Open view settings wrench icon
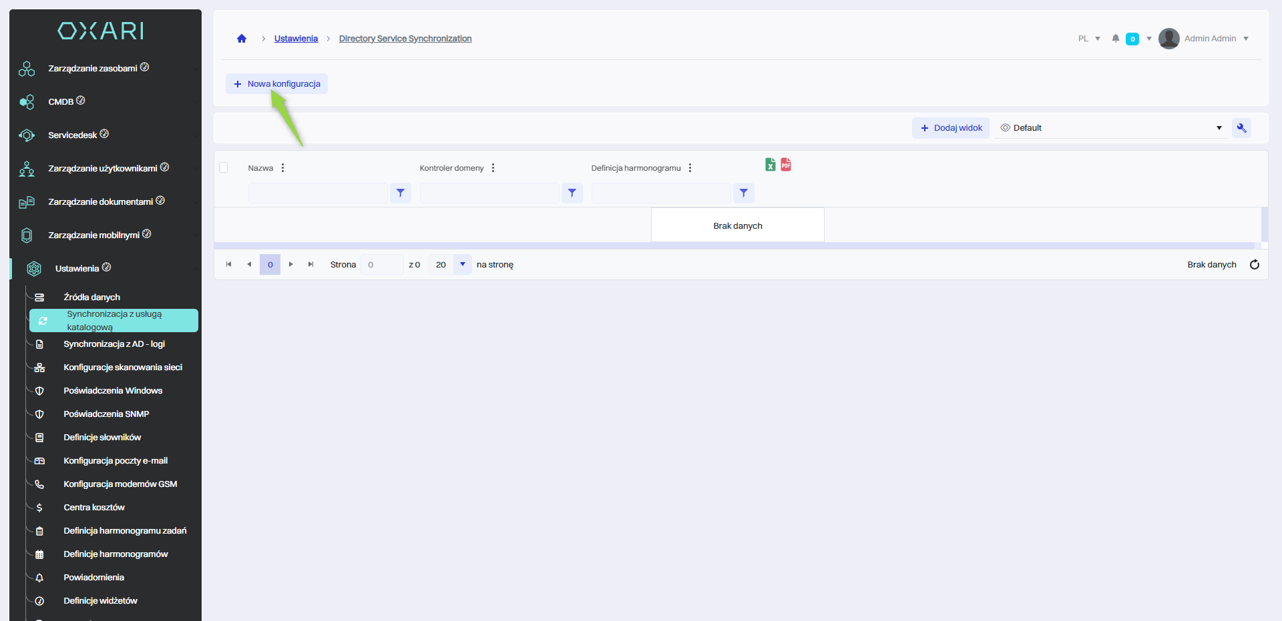This screenshot has width=1282, height=621. point(1241,128)
